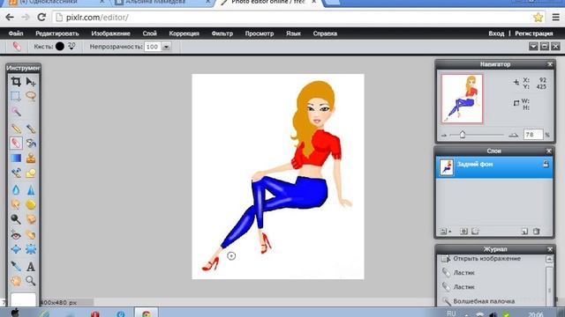Open the Изображение menu
Screen dimensions: 565x317
(110, 33)
